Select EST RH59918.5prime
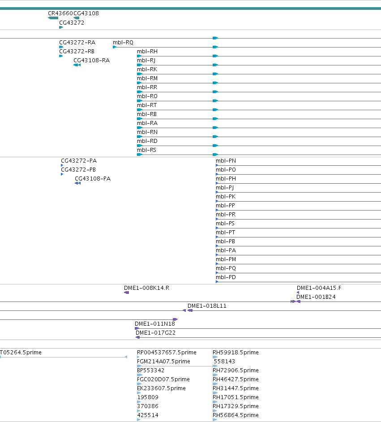This screenshot has width=381, height=422. pyautogui.click(x=235, y=352)
